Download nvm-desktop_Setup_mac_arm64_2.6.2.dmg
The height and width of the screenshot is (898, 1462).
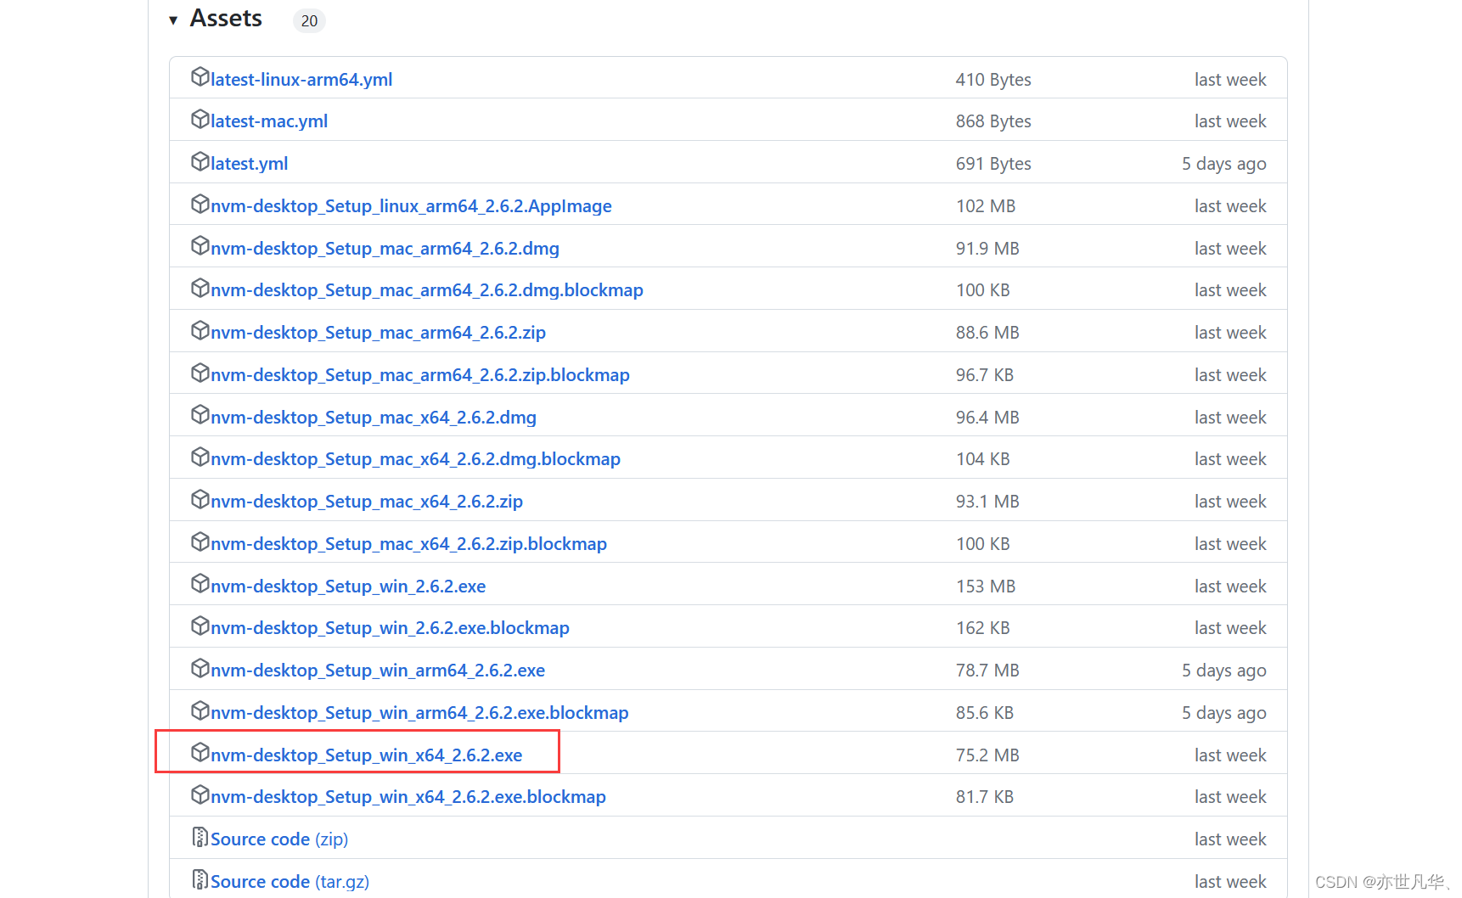385,249
